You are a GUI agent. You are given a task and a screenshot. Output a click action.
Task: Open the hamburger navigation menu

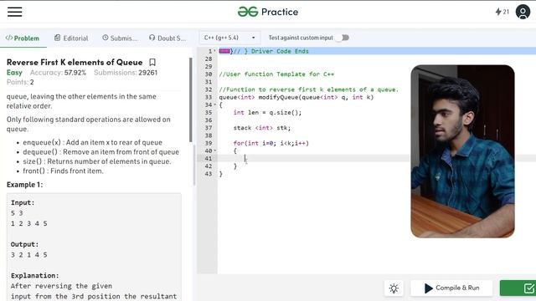[15, 12]
